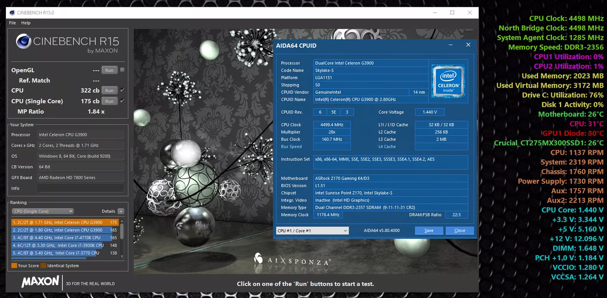The height and width of the screenshot is (298, 607).
Task: Click the orange Your Score legend swatch
Action: [14, 265]
